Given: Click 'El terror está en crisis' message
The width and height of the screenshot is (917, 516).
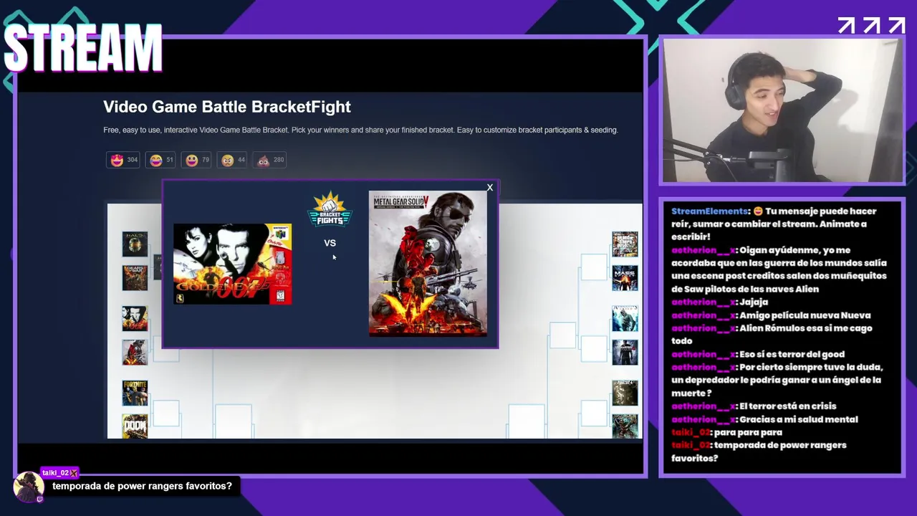Looking at the screenshot, I should [754, 406].
